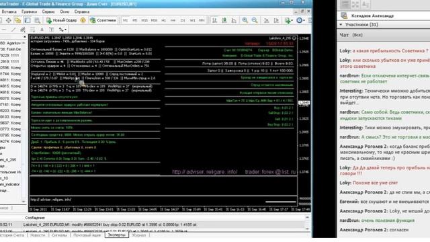This screenshot has height=242, width=430.
Task: Open the Вставка menu
Action: (x=9, y=12)
